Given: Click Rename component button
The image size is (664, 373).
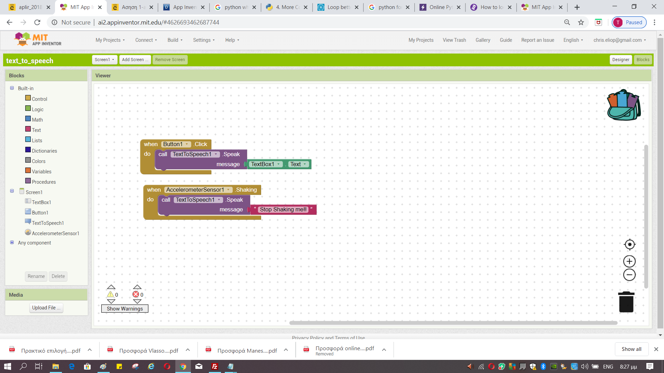Looking at the screenshot, I should [x=36, y=276].
